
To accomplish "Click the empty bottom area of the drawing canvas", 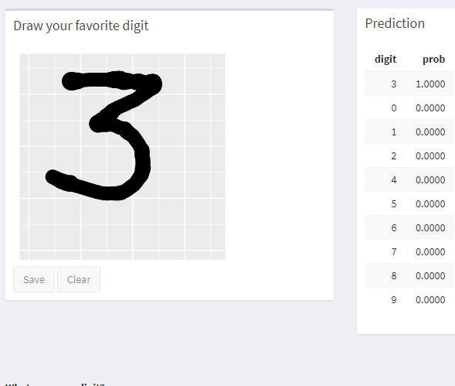I will pyautogui.click(x=123, y=230).
